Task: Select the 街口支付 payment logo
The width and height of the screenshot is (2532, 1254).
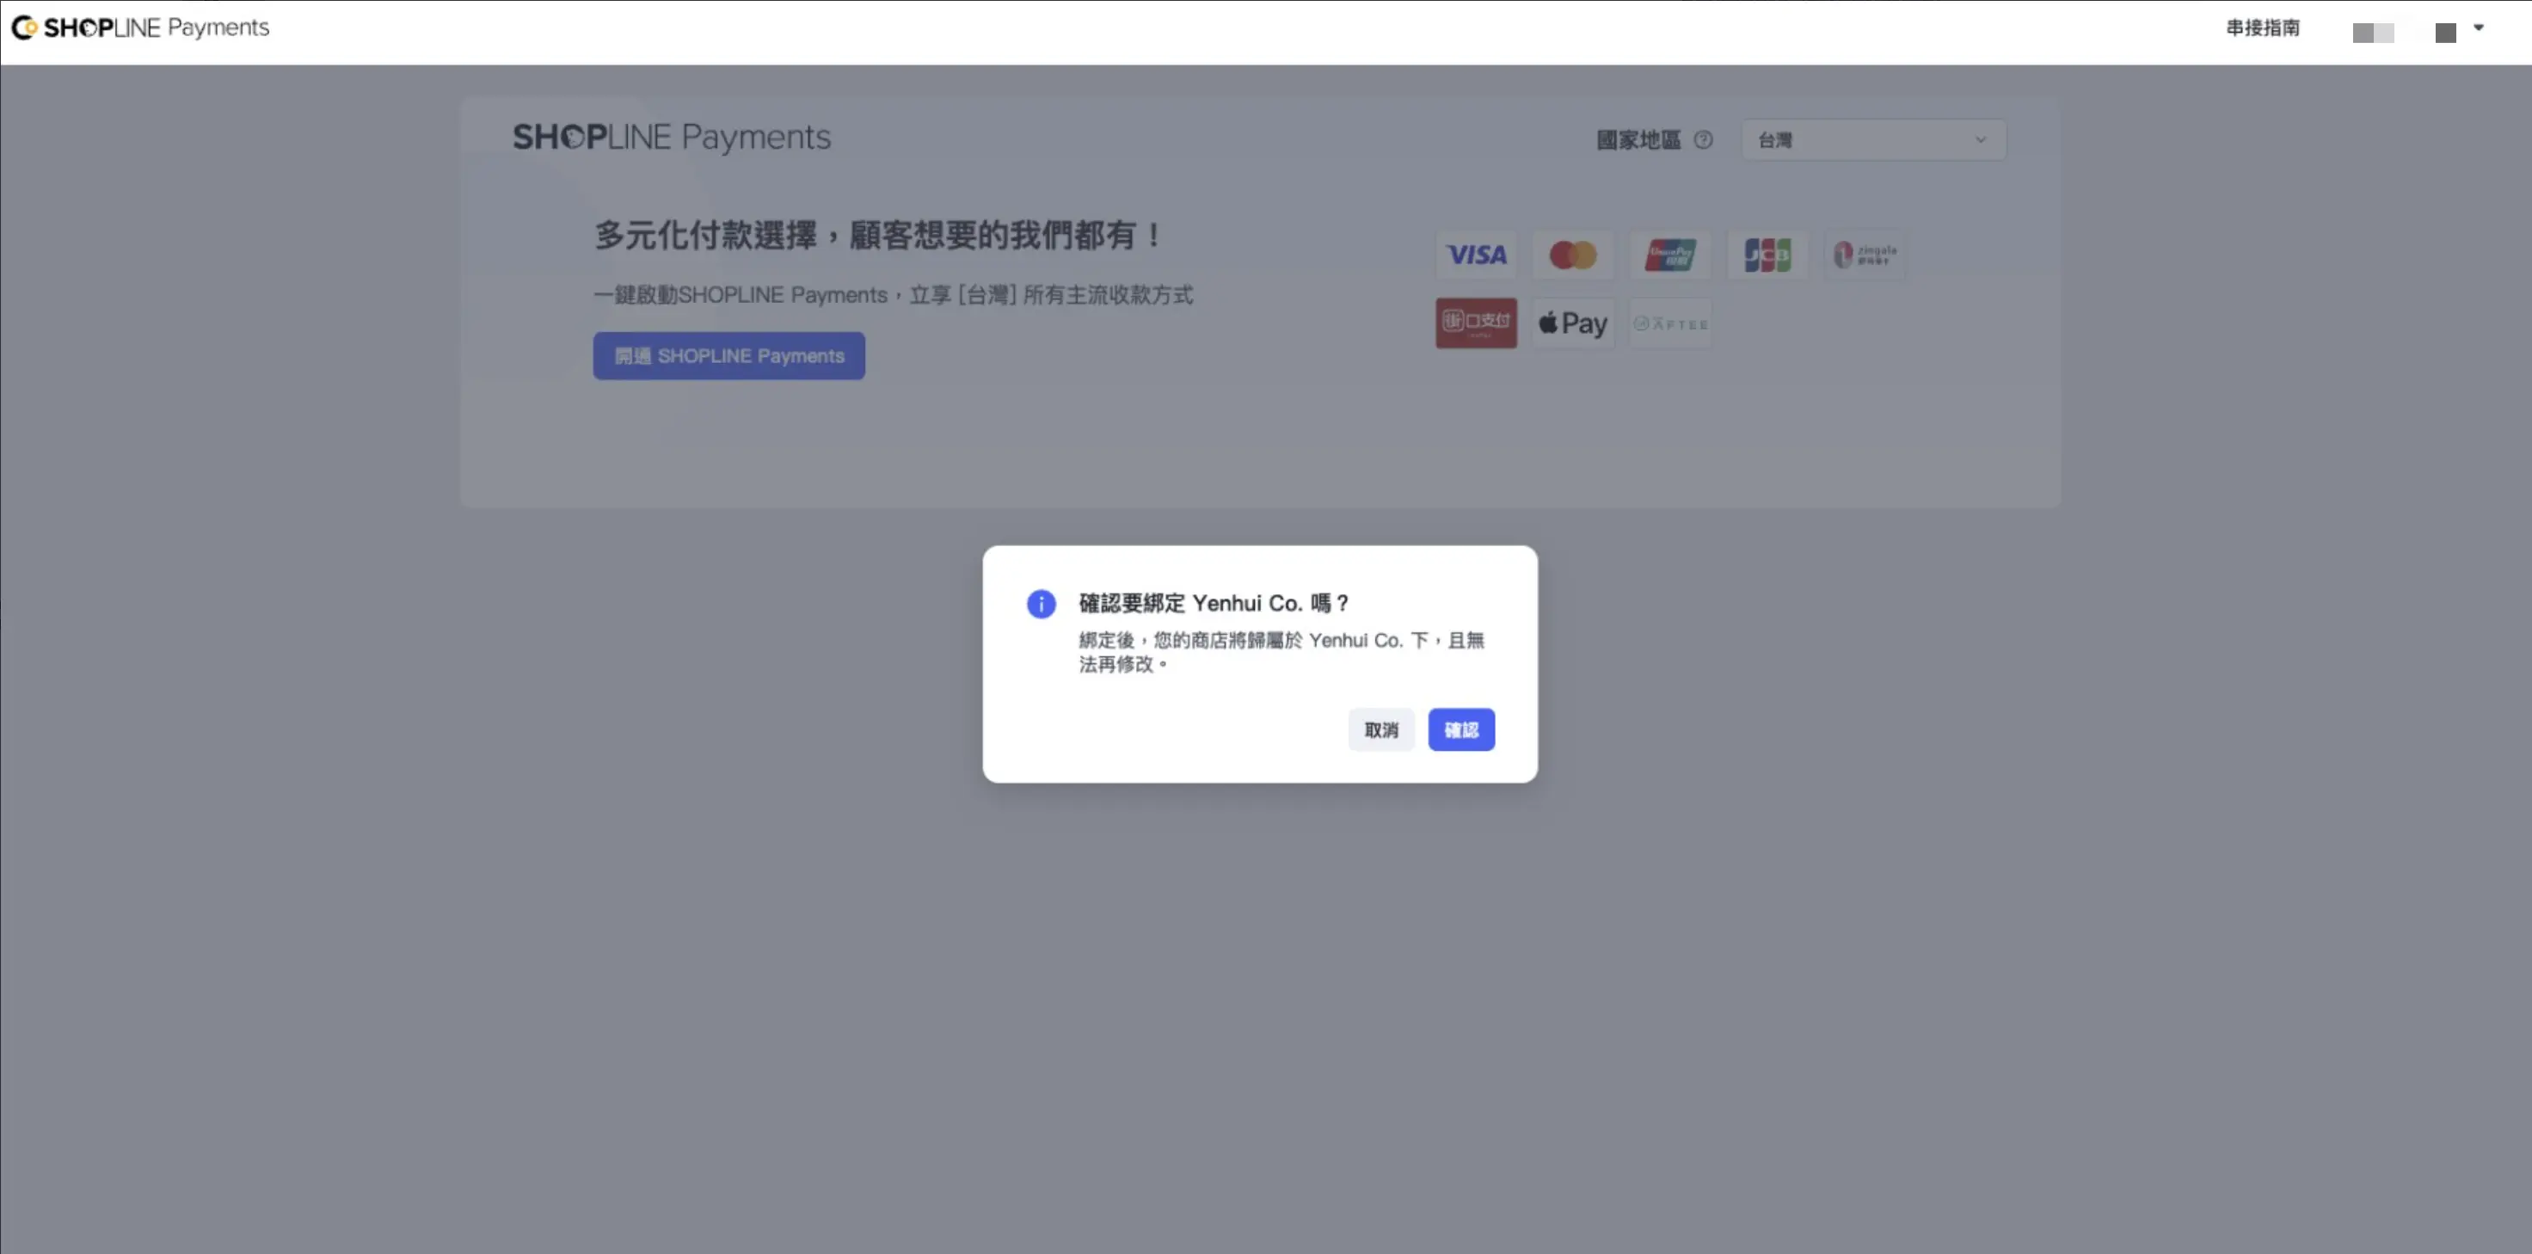Action: (x=1475, y=323)
